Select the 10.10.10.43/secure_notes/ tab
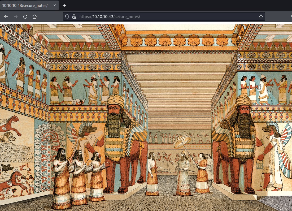Image resolution: width=292 pixels, height=211 pixels. coord(25,5)
